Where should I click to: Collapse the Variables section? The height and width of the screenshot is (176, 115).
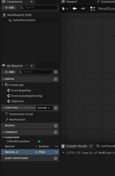(3, 132)
